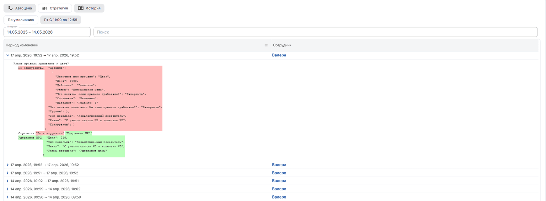This screenshot has height=201, width=546.
Task: Expand the 17 апр. 19:51 → 19:52 row
Action: click(8, 173)
